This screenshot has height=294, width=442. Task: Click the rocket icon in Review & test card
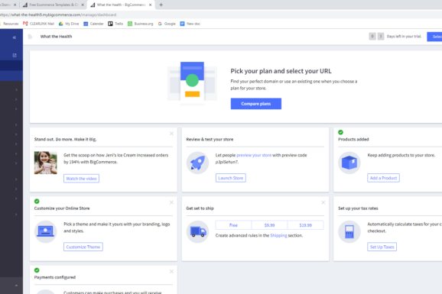[197, 163]
